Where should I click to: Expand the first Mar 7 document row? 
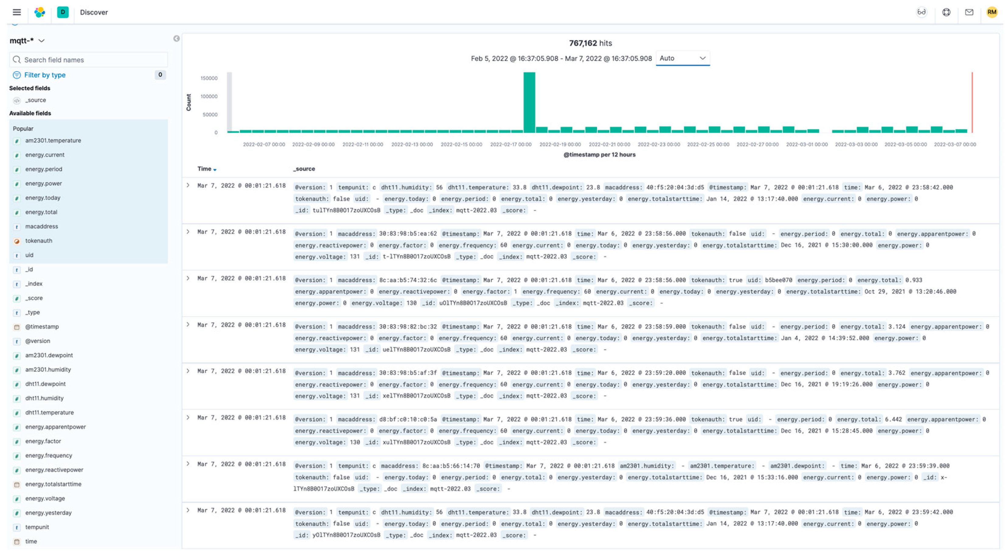tap(188, 185)
